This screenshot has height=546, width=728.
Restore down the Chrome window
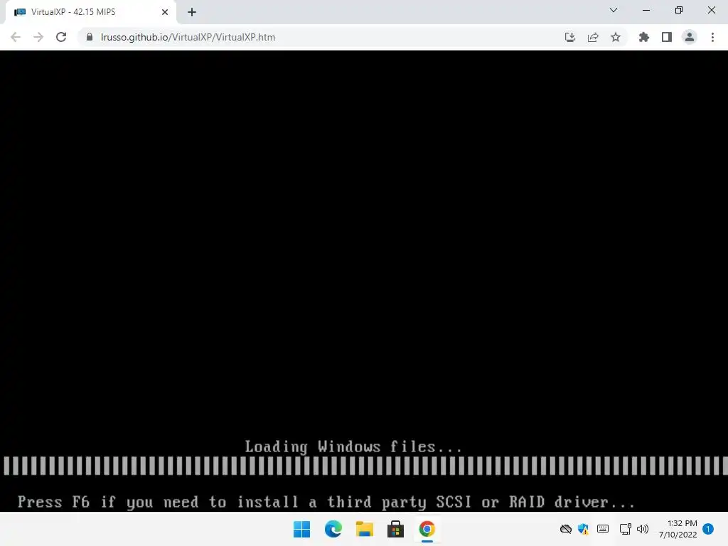(x=679, y=10)
